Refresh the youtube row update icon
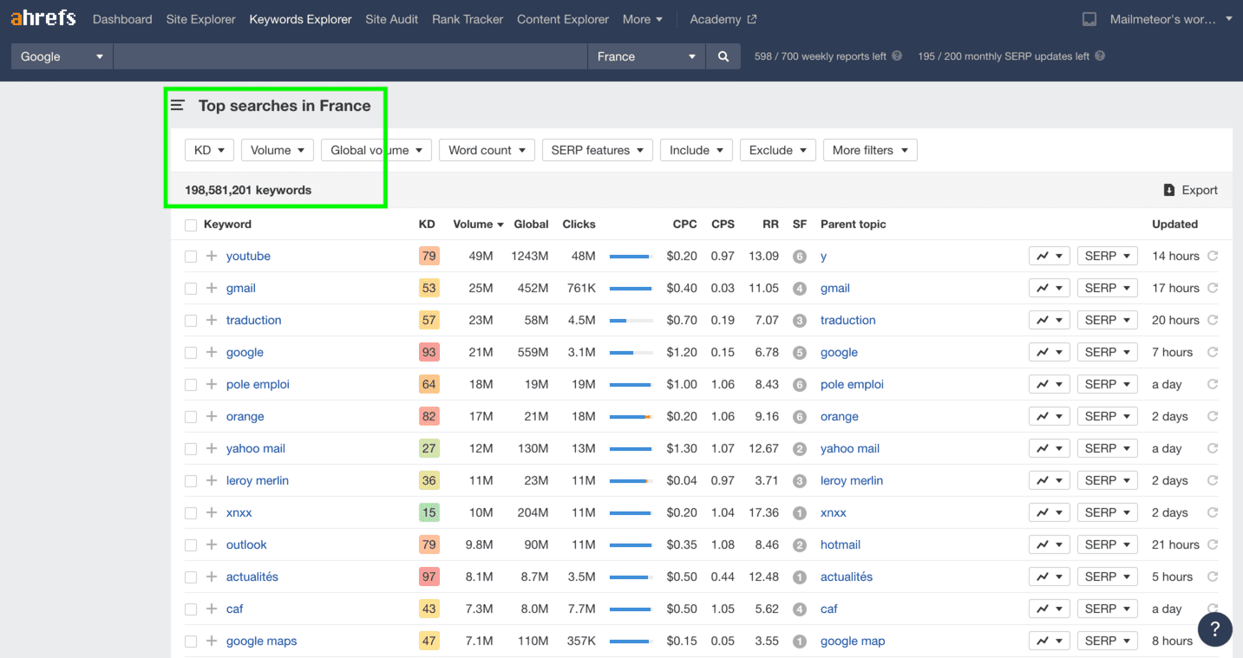The width and height of the screenshot is (1243, 658). click(1213, 256)
